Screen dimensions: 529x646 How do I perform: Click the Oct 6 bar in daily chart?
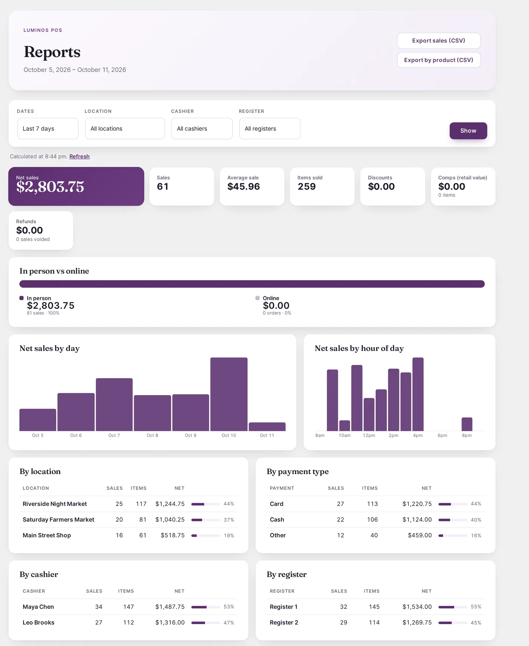76,412
